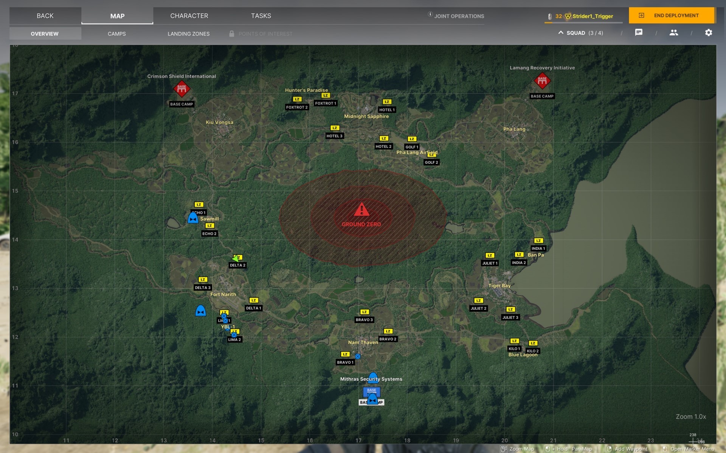Click the Fort Narith location label

click(x=223, y=294)
